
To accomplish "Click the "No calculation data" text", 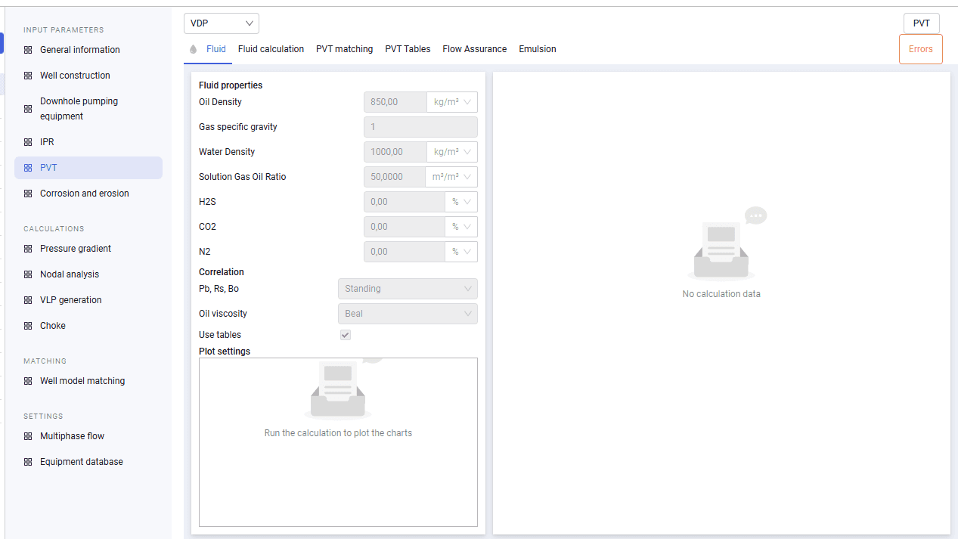I will [721, 294].
